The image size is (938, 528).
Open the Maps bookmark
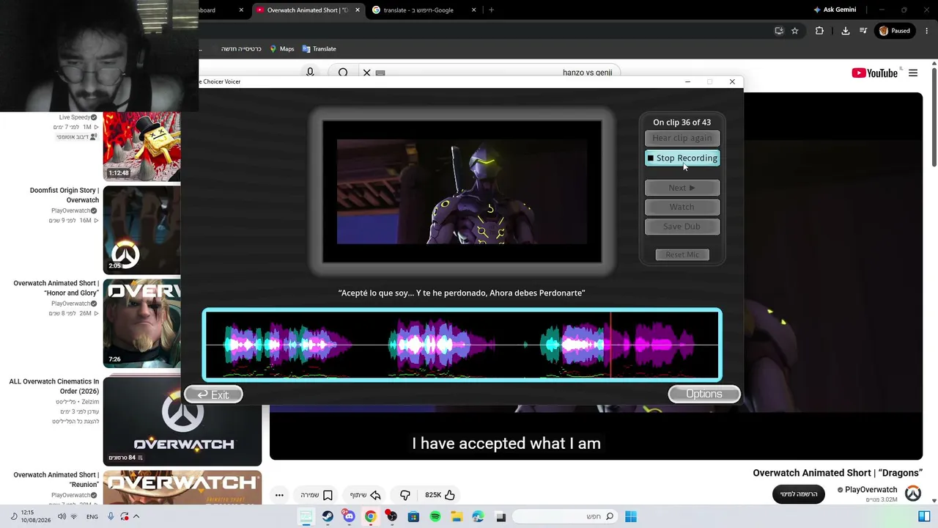[x=282, y=49]
